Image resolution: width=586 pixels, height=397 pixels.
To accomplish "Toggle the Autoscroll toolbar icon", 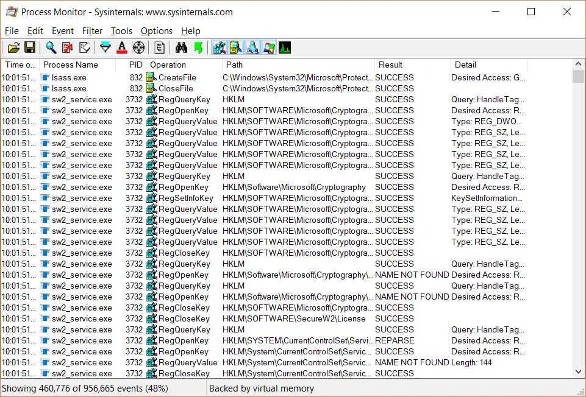I will tap(68, 47).
